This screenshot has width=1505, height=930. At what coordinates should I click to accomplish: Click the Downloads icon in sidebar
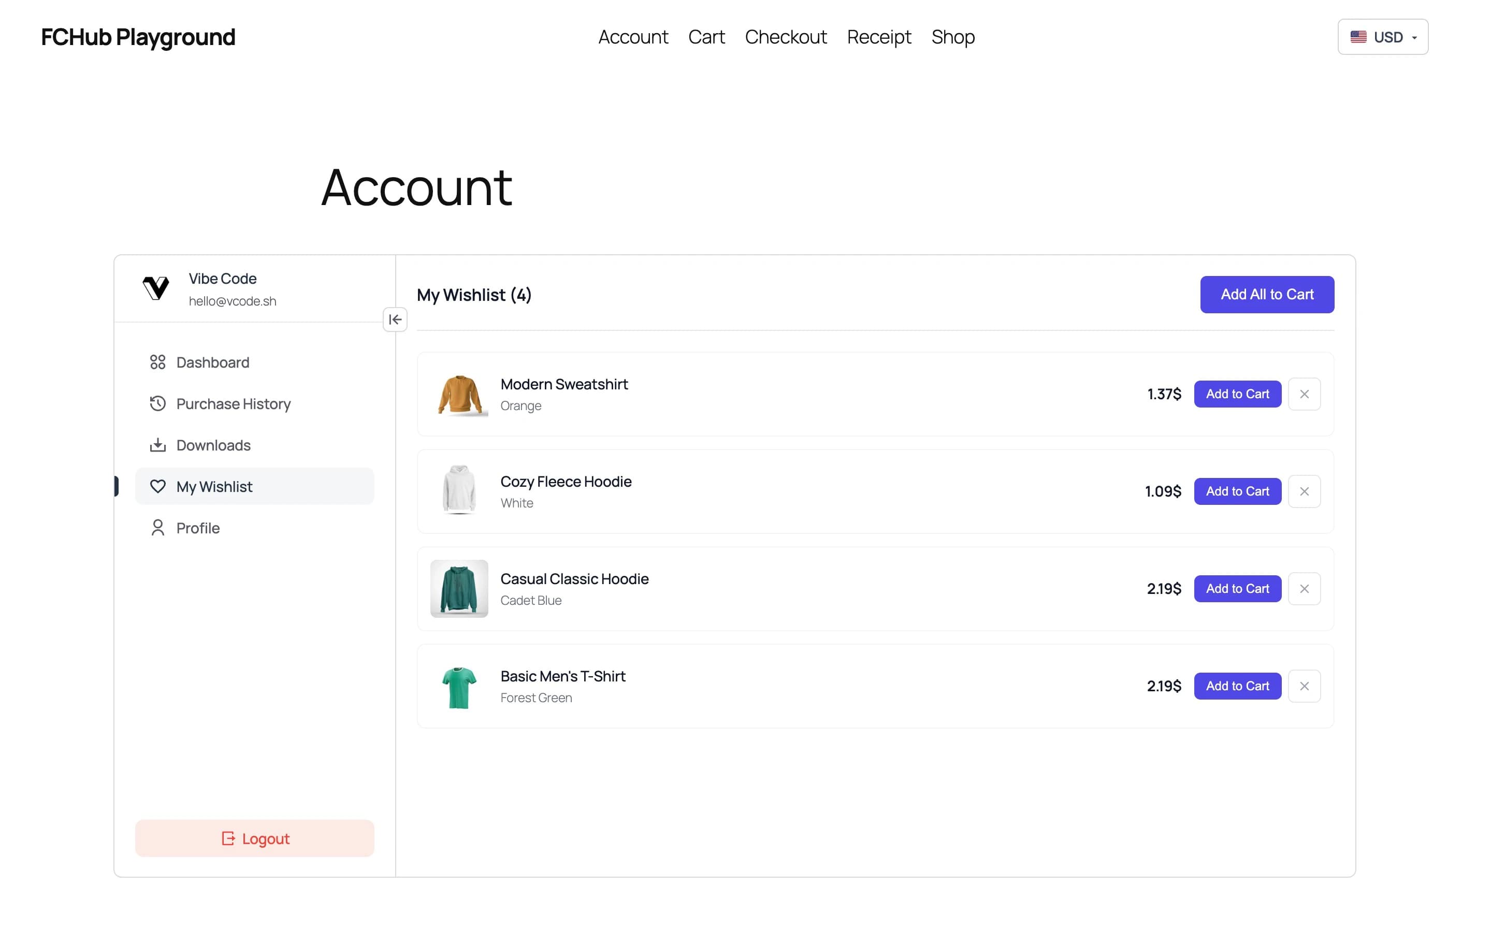(158, 445)
